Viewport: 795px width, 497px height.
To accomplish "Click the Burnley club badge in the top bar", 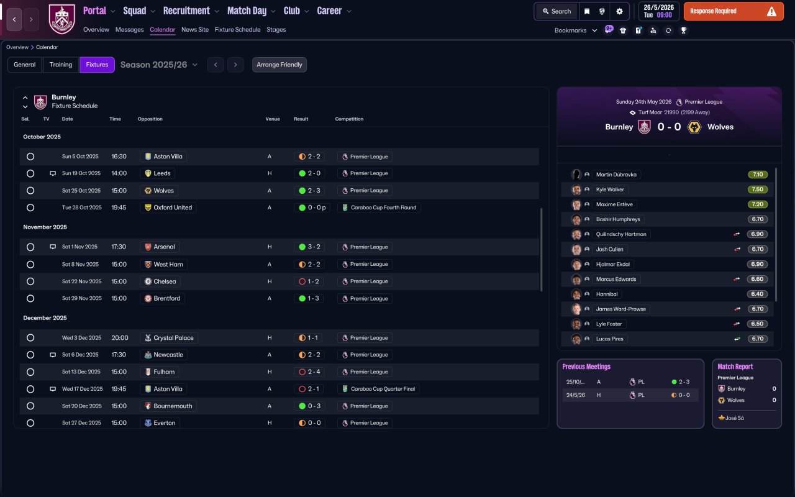I will (61, 19).
